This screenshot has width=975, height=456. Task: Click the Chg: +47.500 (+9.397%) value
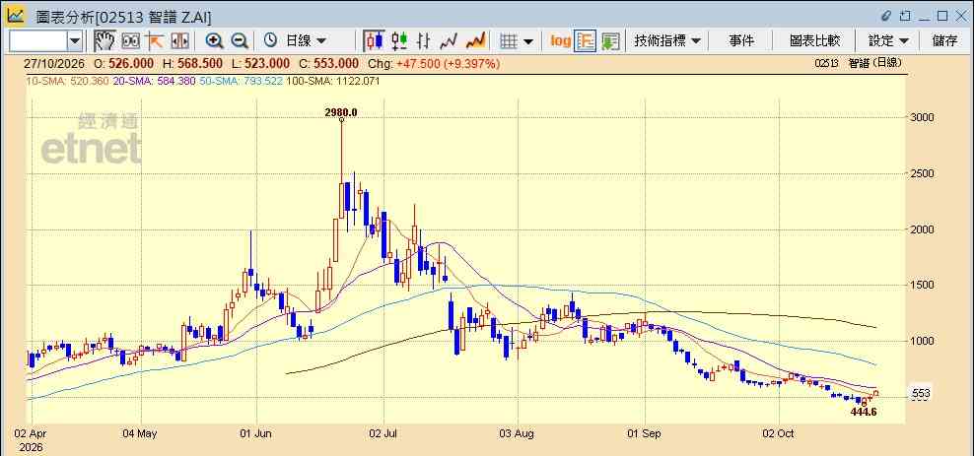434,63
